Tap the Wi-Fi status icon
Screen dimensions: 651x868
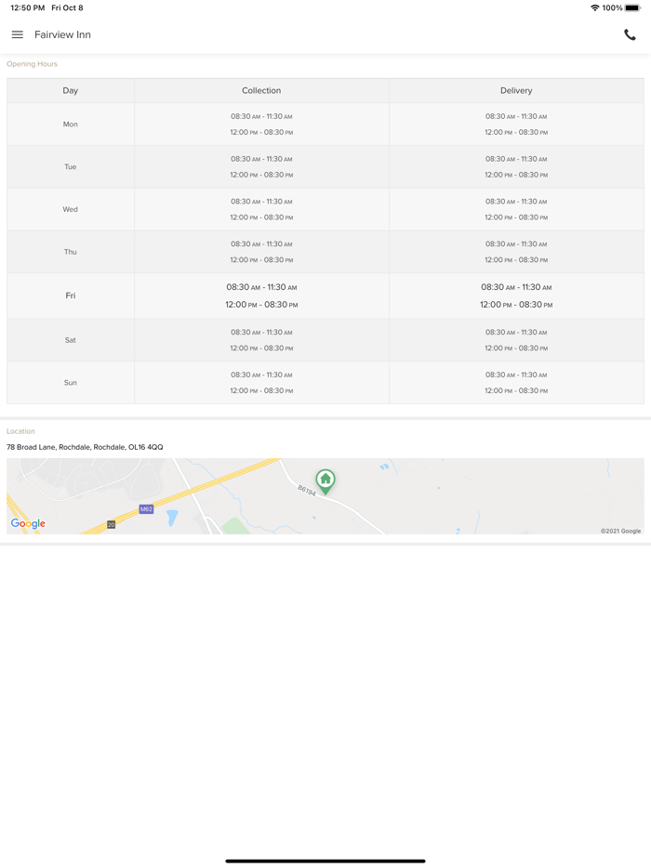point(594,8)
